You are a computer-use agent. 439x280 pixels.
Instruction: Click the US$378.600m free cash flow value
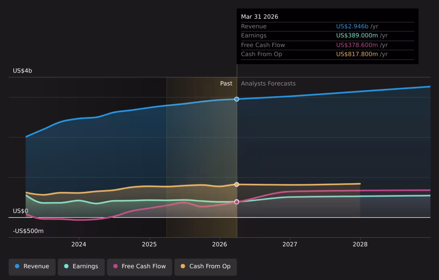click(357, 45)
